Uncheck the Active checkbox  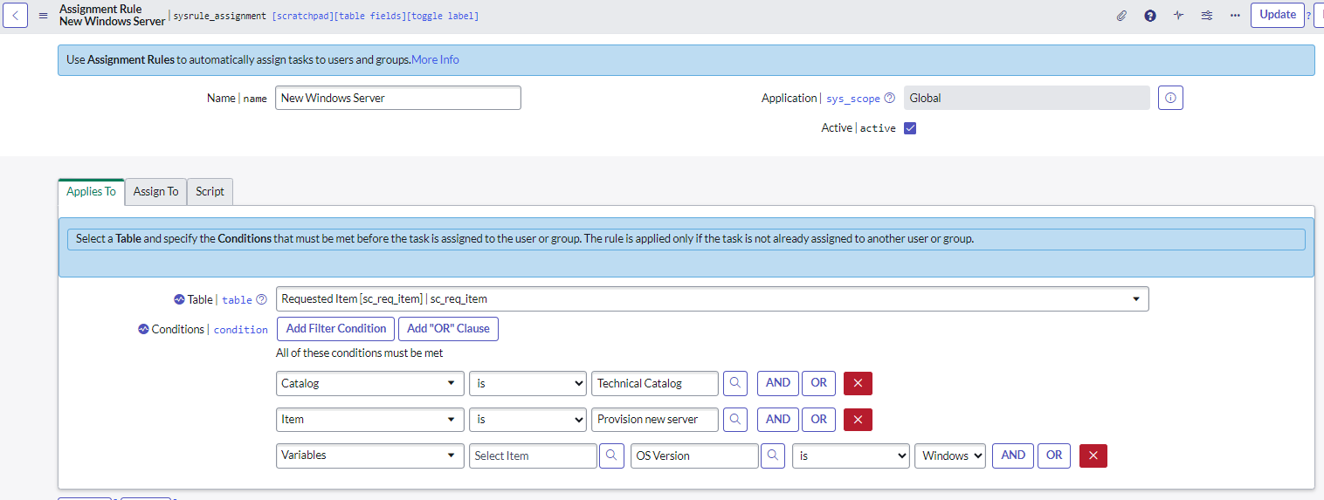(x=910, y=128)
